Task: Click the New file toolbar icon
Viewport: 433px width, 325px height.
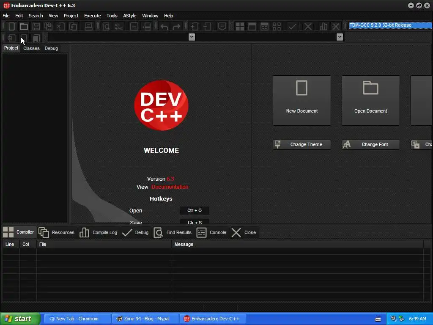Action: point(11,27)
